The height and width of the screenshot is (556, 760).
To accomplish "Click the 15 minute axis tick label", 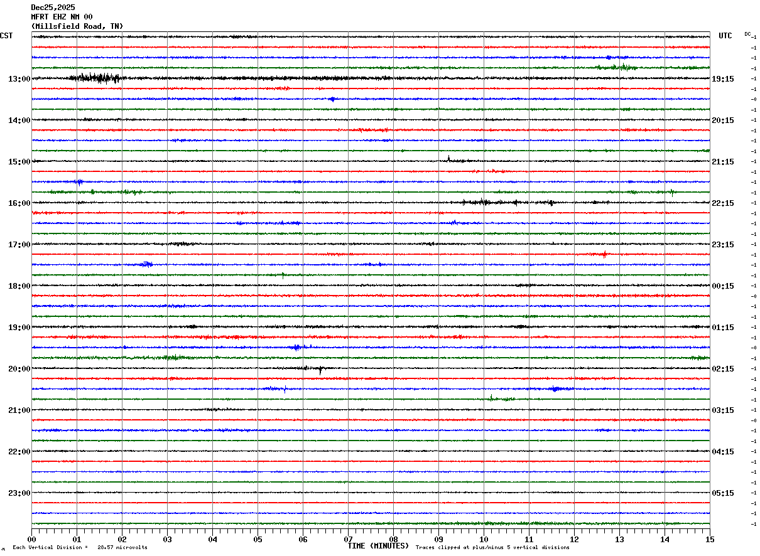I will coord(710,539).
